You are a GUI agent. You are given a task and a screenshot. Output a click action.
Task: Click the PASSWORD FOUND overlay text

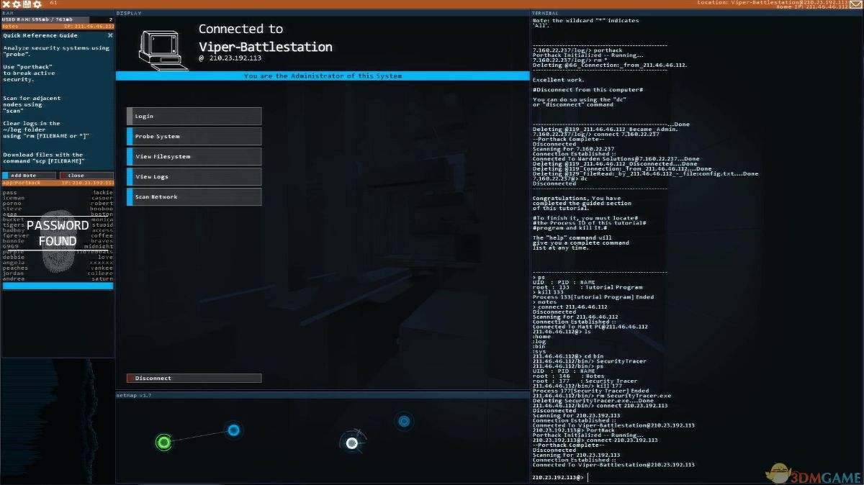[x=58, y=233]
